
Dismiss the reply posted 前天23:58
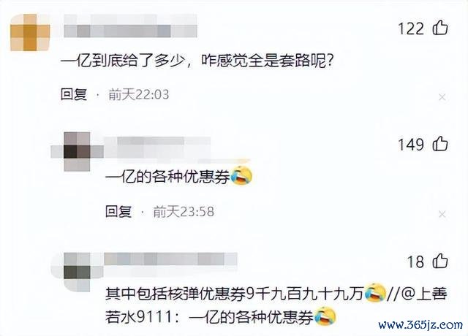point(442,214)
